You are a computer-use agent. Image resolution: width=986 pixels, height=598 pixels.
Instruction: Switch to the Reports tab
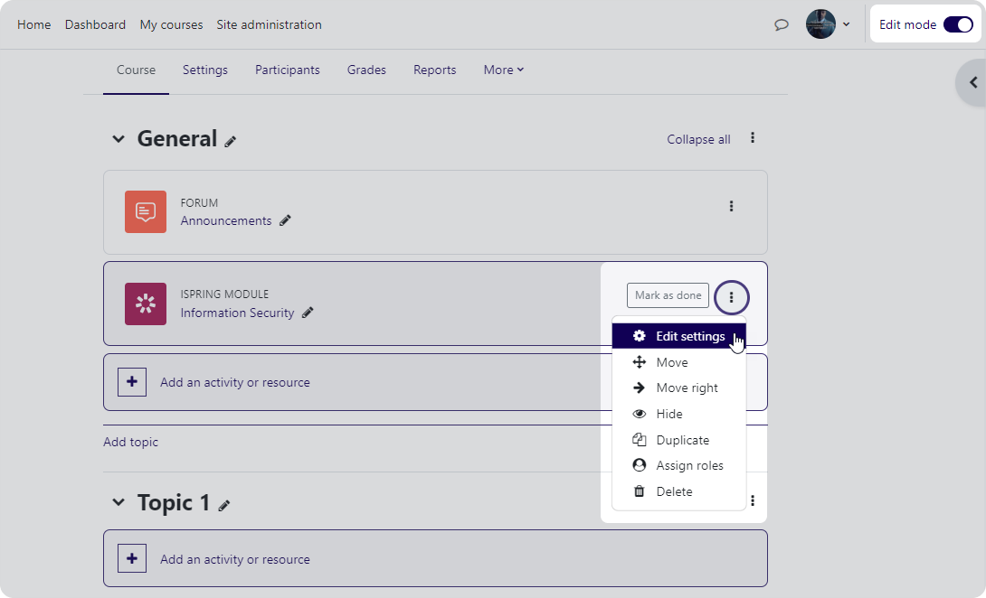point(434,70)
